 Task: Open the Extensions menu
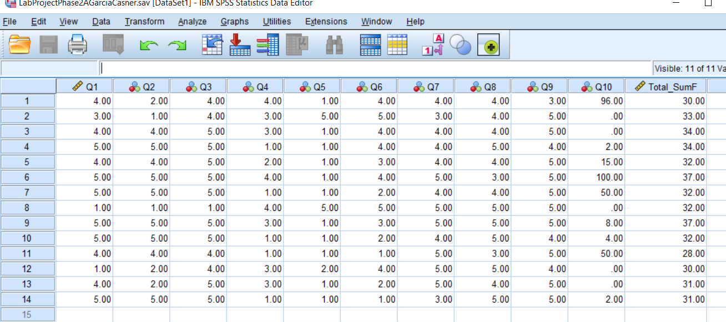pos(326,22)
